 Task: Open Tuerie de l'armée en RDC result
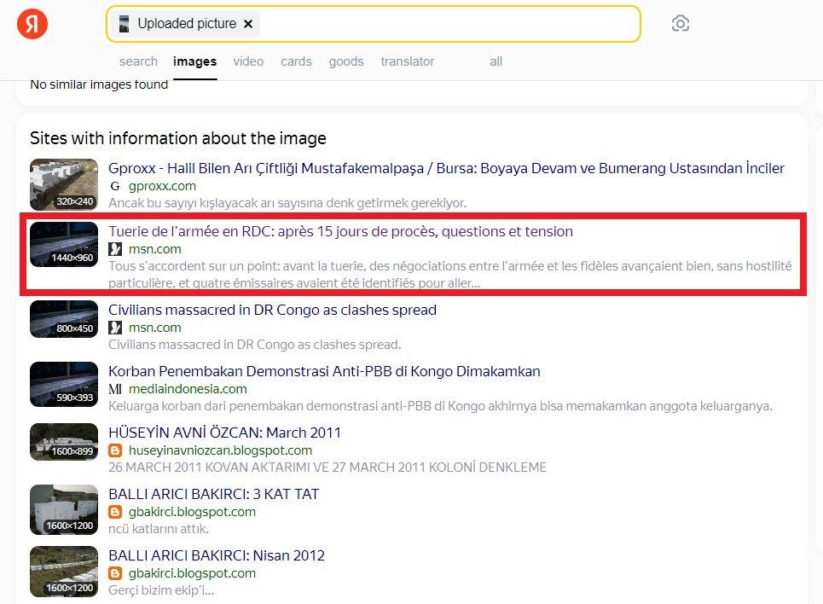point(340,231)
